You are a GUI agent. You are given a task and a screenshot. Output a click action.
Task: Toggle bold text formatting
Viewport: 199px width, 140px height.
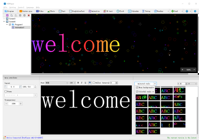(x=78, y=83)
